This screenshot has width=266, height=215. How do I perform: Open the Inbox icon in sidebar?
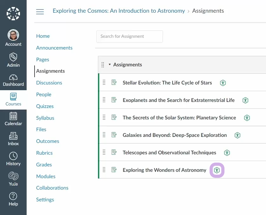point(13,136)
